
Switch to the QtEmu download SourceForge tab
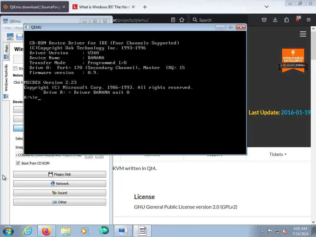pos(35,7)
